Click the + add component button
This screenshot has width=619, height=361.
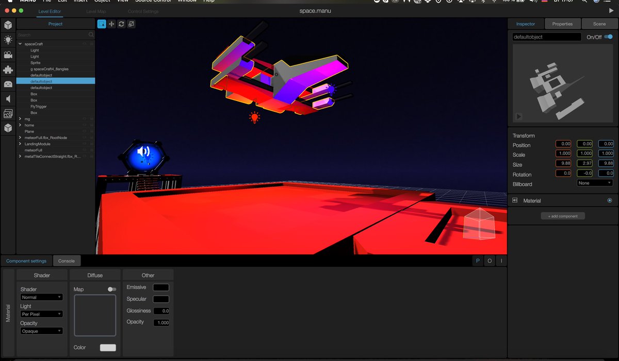[563, 216]
